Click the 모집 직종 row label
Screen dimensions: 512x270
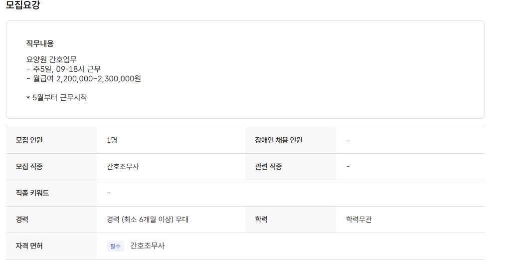click(29, 167)
